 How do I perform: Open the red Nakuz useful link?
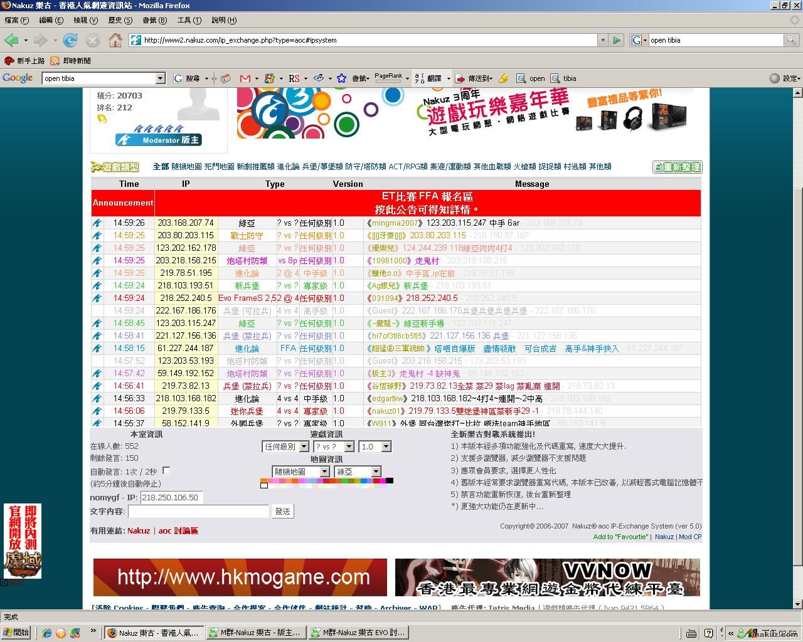[139, 530]
